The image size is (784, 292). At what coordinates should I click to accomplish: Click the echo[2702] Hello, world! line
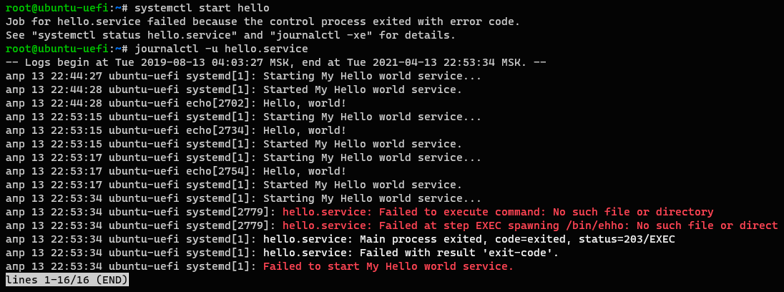pyautogui.click(x=175, y=103)
